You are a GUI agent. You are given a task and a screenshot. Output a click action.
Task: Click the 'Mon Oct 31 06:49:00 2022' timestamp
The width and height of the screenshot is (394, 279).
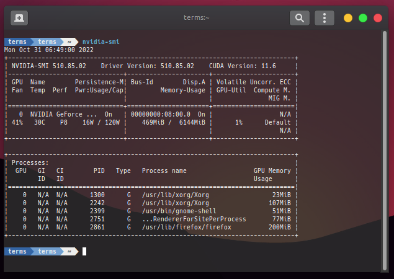[x=49, y=50]
